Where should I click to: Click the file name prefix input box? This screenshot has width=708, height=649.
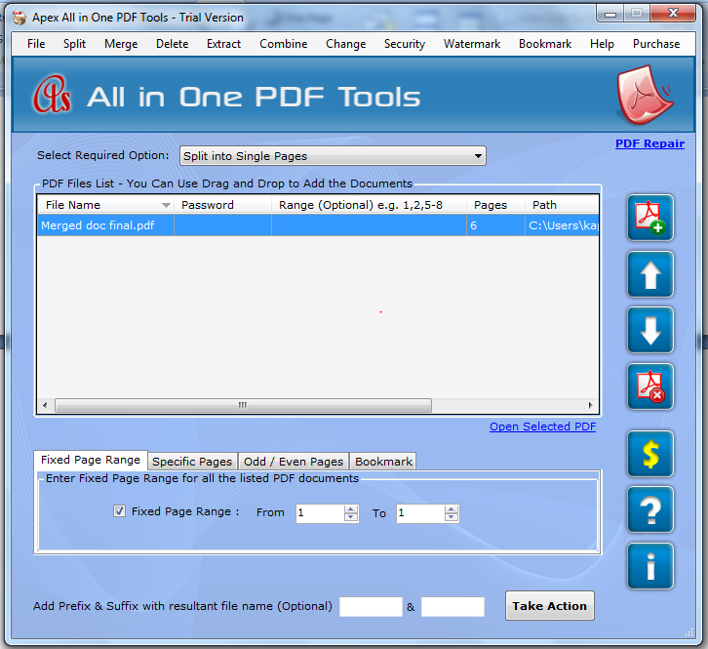pyautogui.click(x=371, y=606)
